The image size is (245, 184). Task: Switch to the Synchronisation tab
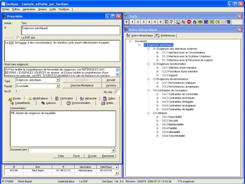coord(78,103)
